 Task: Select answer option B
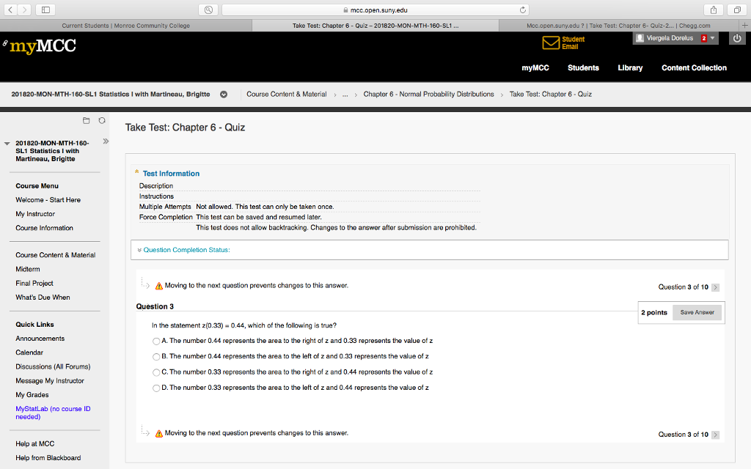(156, 356)
